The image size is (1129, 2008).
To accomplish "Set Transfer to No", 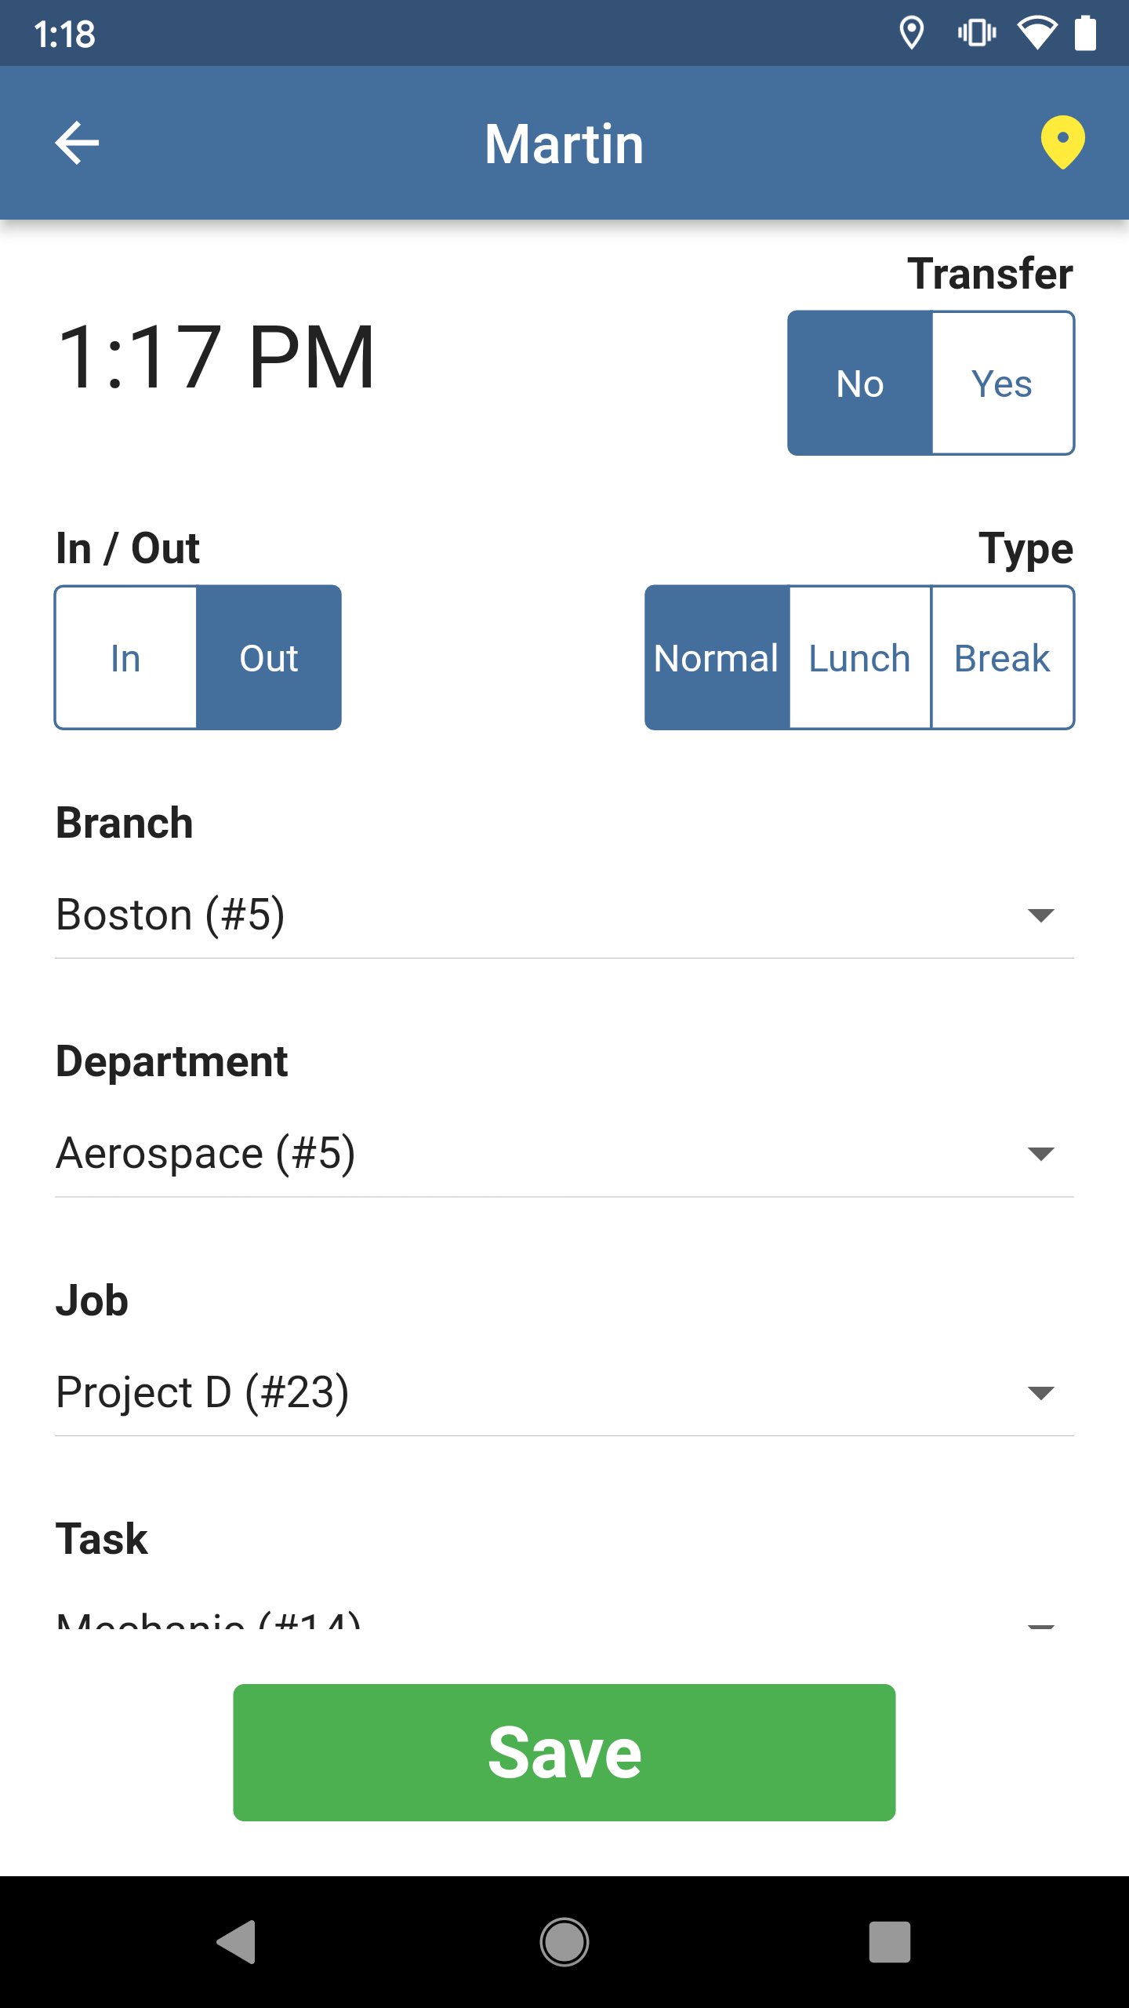I will (860, 384).
